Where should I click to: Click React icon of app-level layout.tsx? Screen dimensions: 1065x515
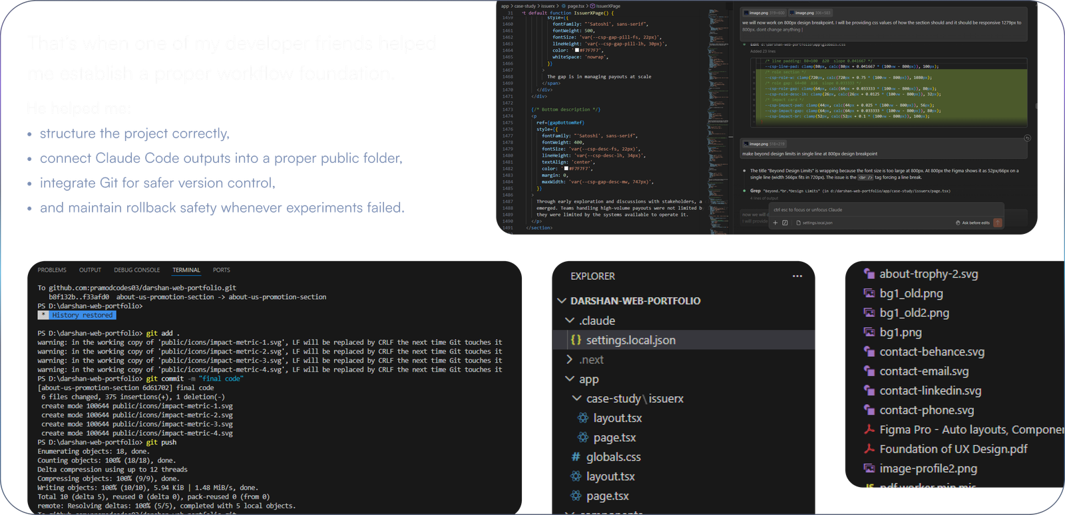(576, 476)
